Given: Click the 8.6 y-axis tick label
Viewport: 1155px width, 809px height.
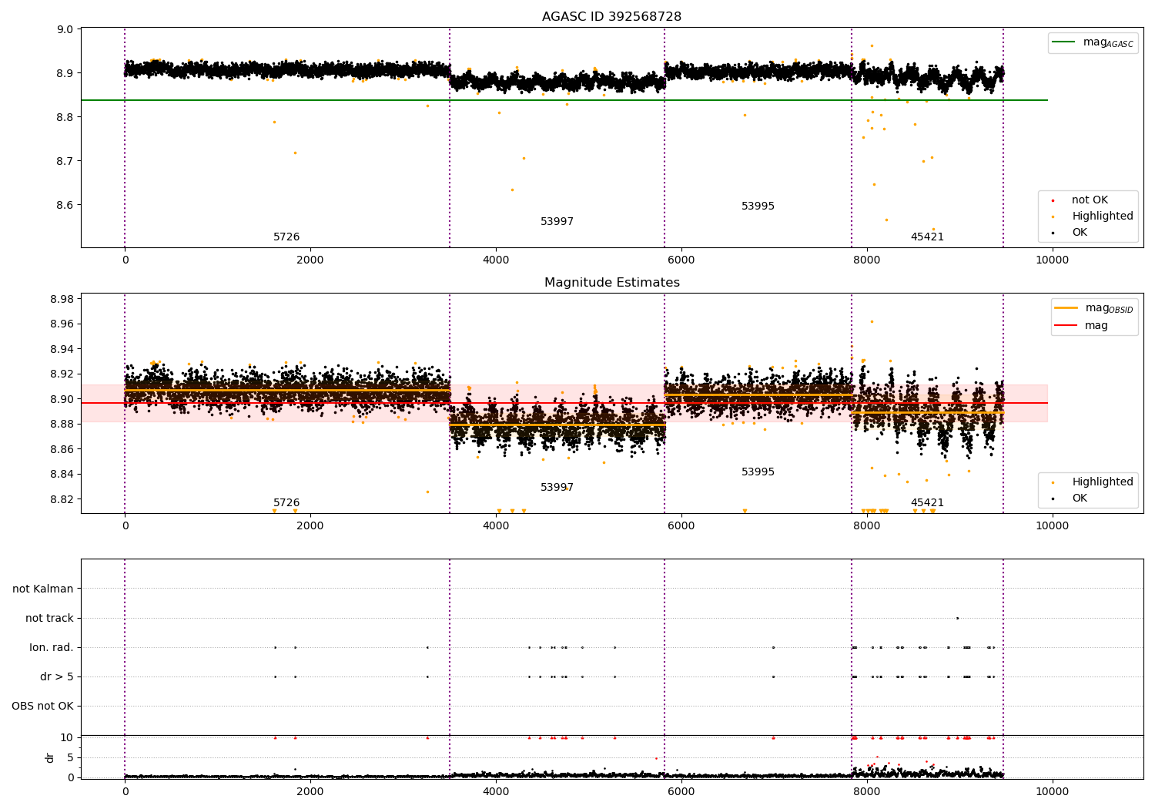Looking at the screenshot, I should tap(65, 206).
